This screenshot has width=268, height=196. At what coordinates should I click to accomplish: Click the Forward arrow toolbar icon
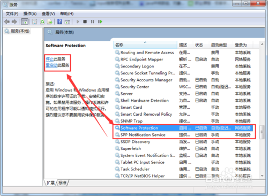coord(14,22)
